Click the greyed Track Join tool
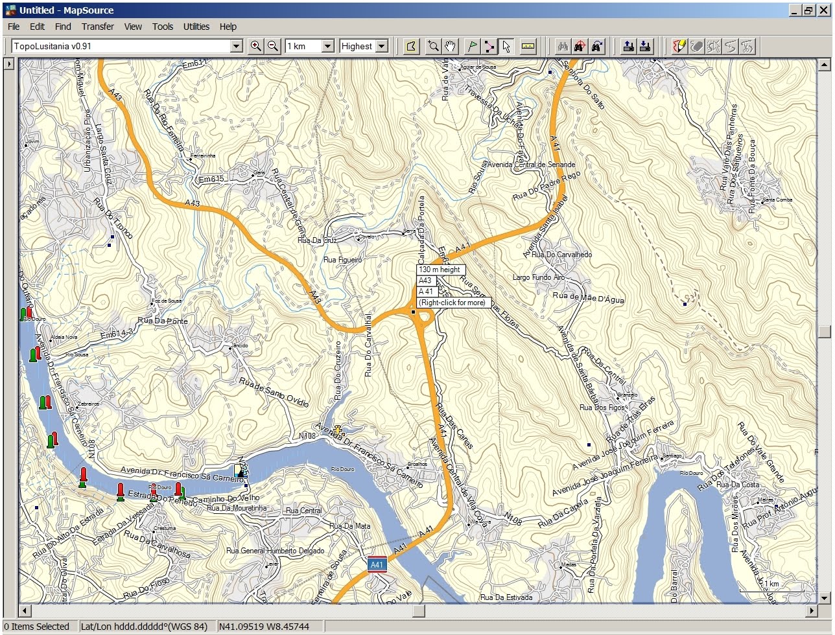Image resolution: width=835 pixels, height=635 pixels. [x=730, y=46]
